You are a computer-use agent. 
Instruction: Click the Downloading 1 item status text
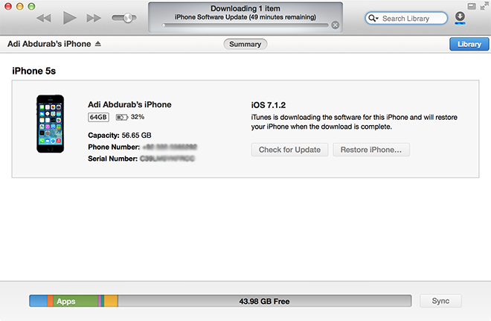245,8
